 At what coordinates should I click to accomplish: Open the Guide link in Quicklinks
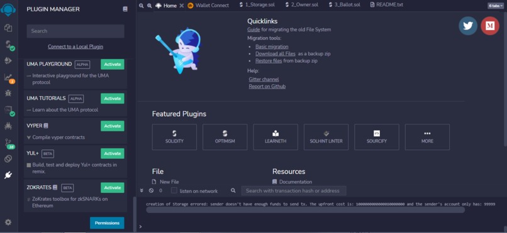(x=253, y=30)
